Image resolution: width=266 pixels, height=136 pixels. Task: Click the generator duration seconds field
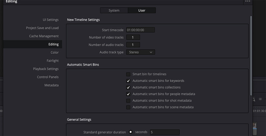coord(165,132)
